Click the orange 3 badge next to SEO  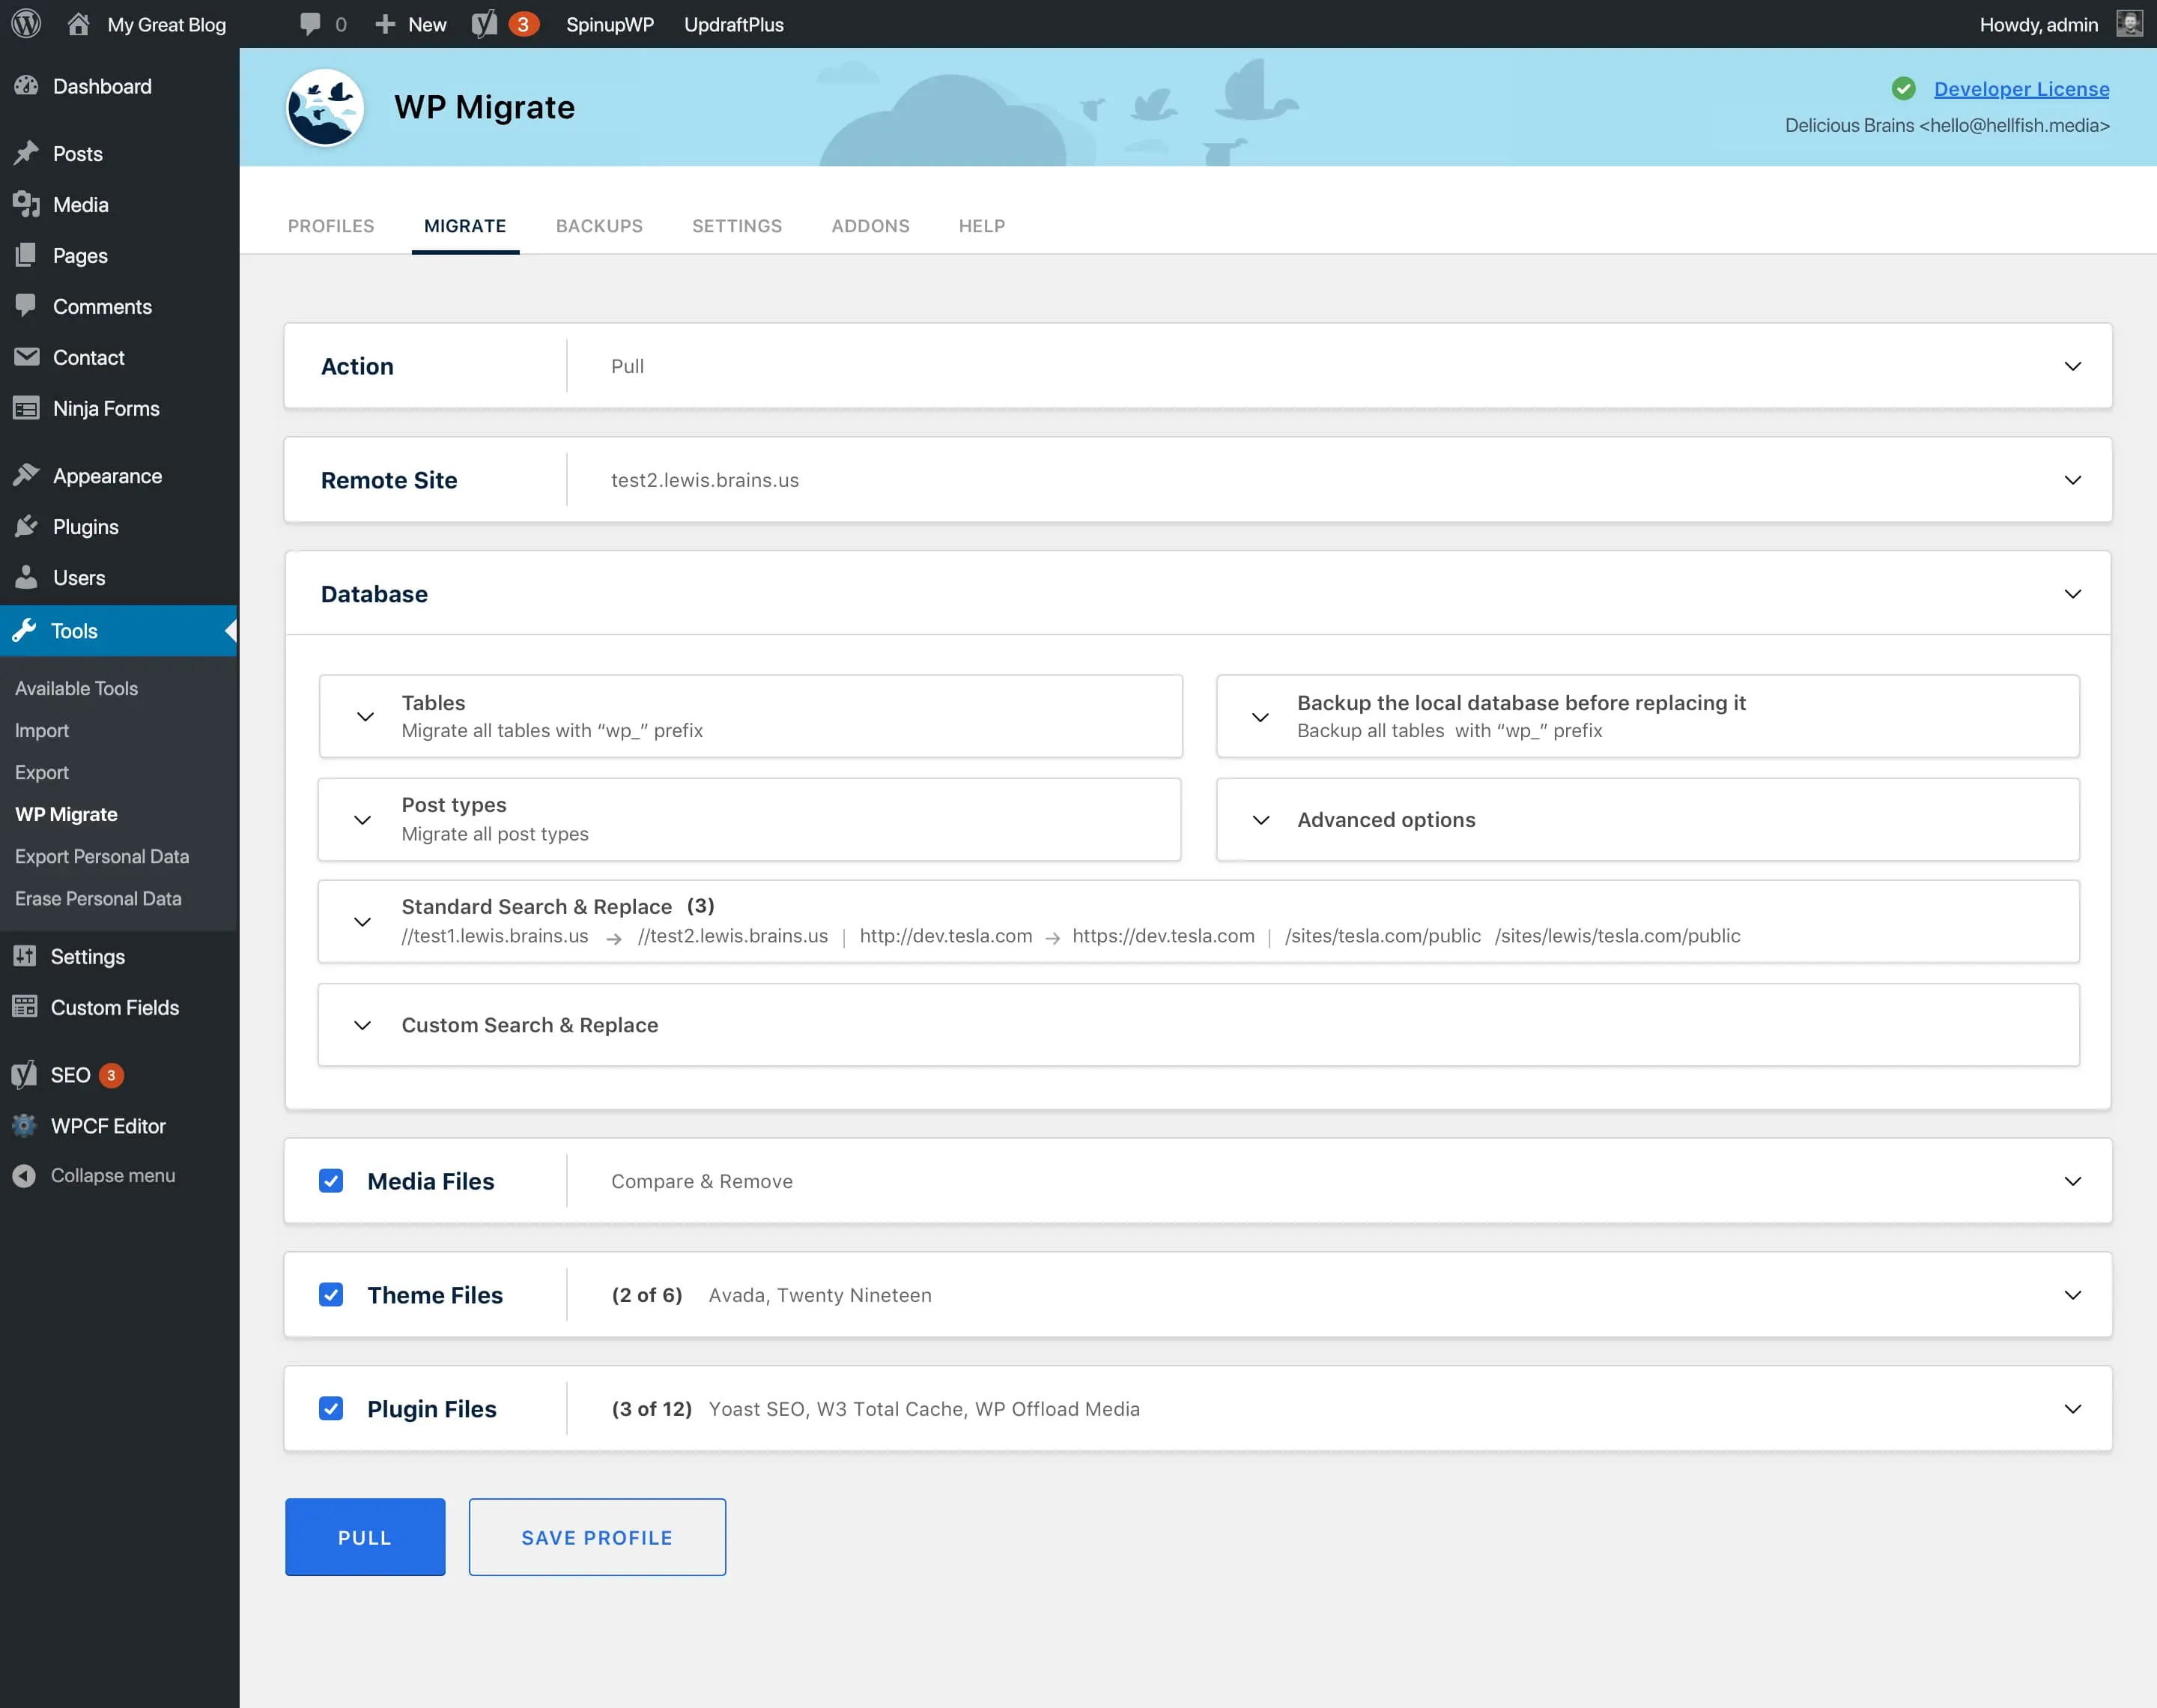[x=111, y=1075]
